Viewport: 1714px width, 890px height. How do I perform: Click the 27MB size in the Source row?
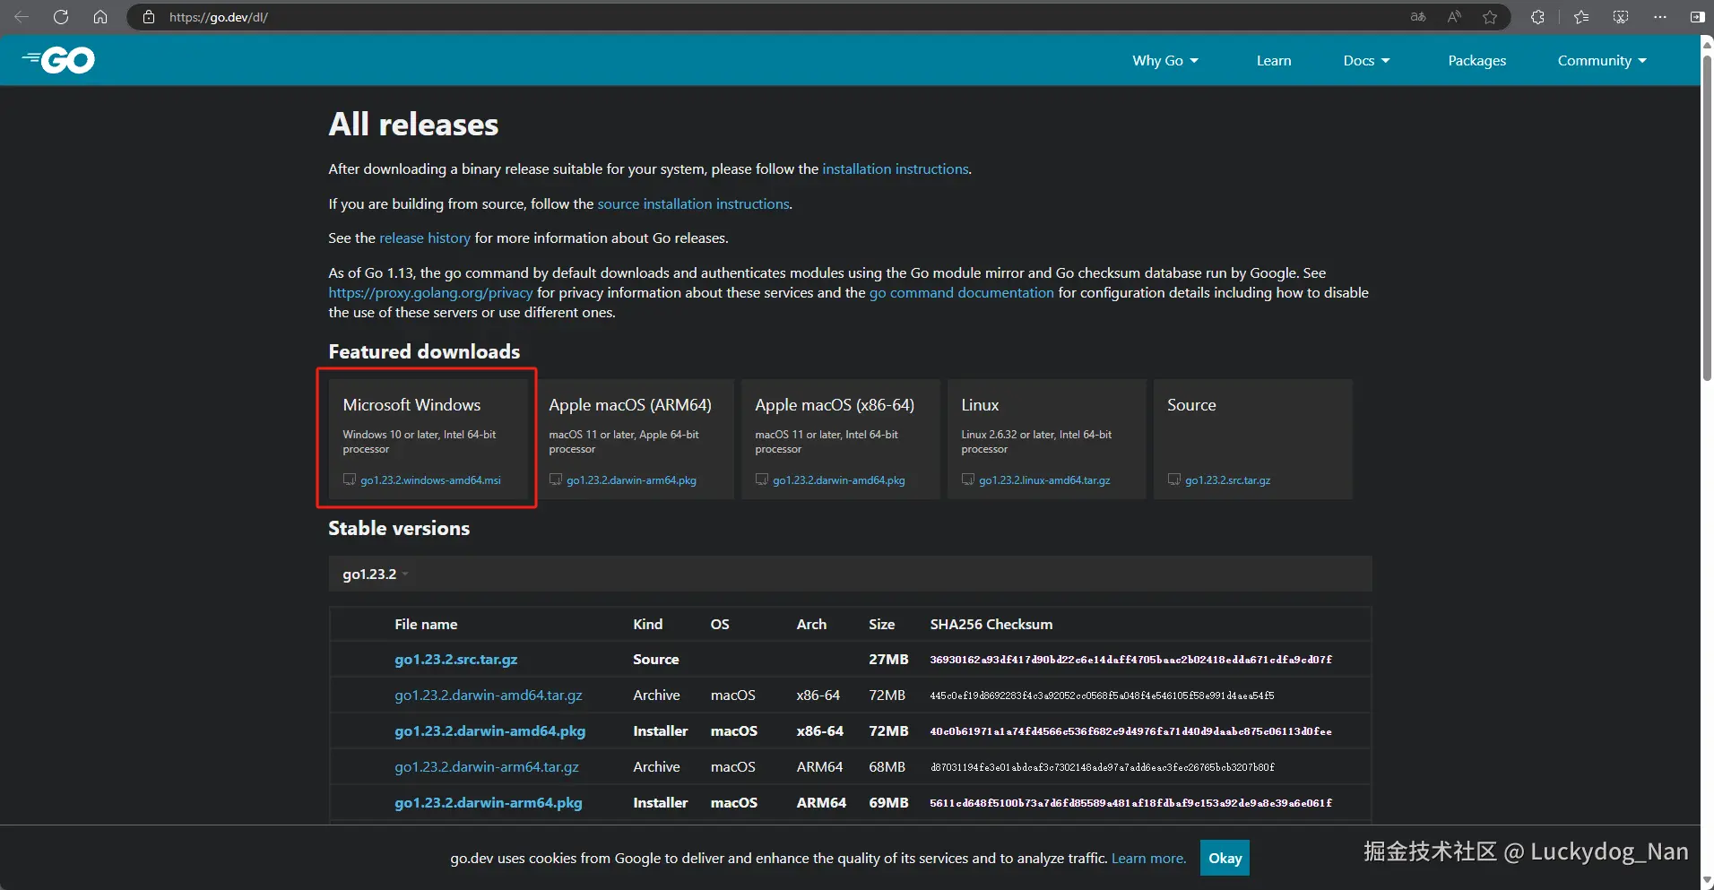click(888, 659)
